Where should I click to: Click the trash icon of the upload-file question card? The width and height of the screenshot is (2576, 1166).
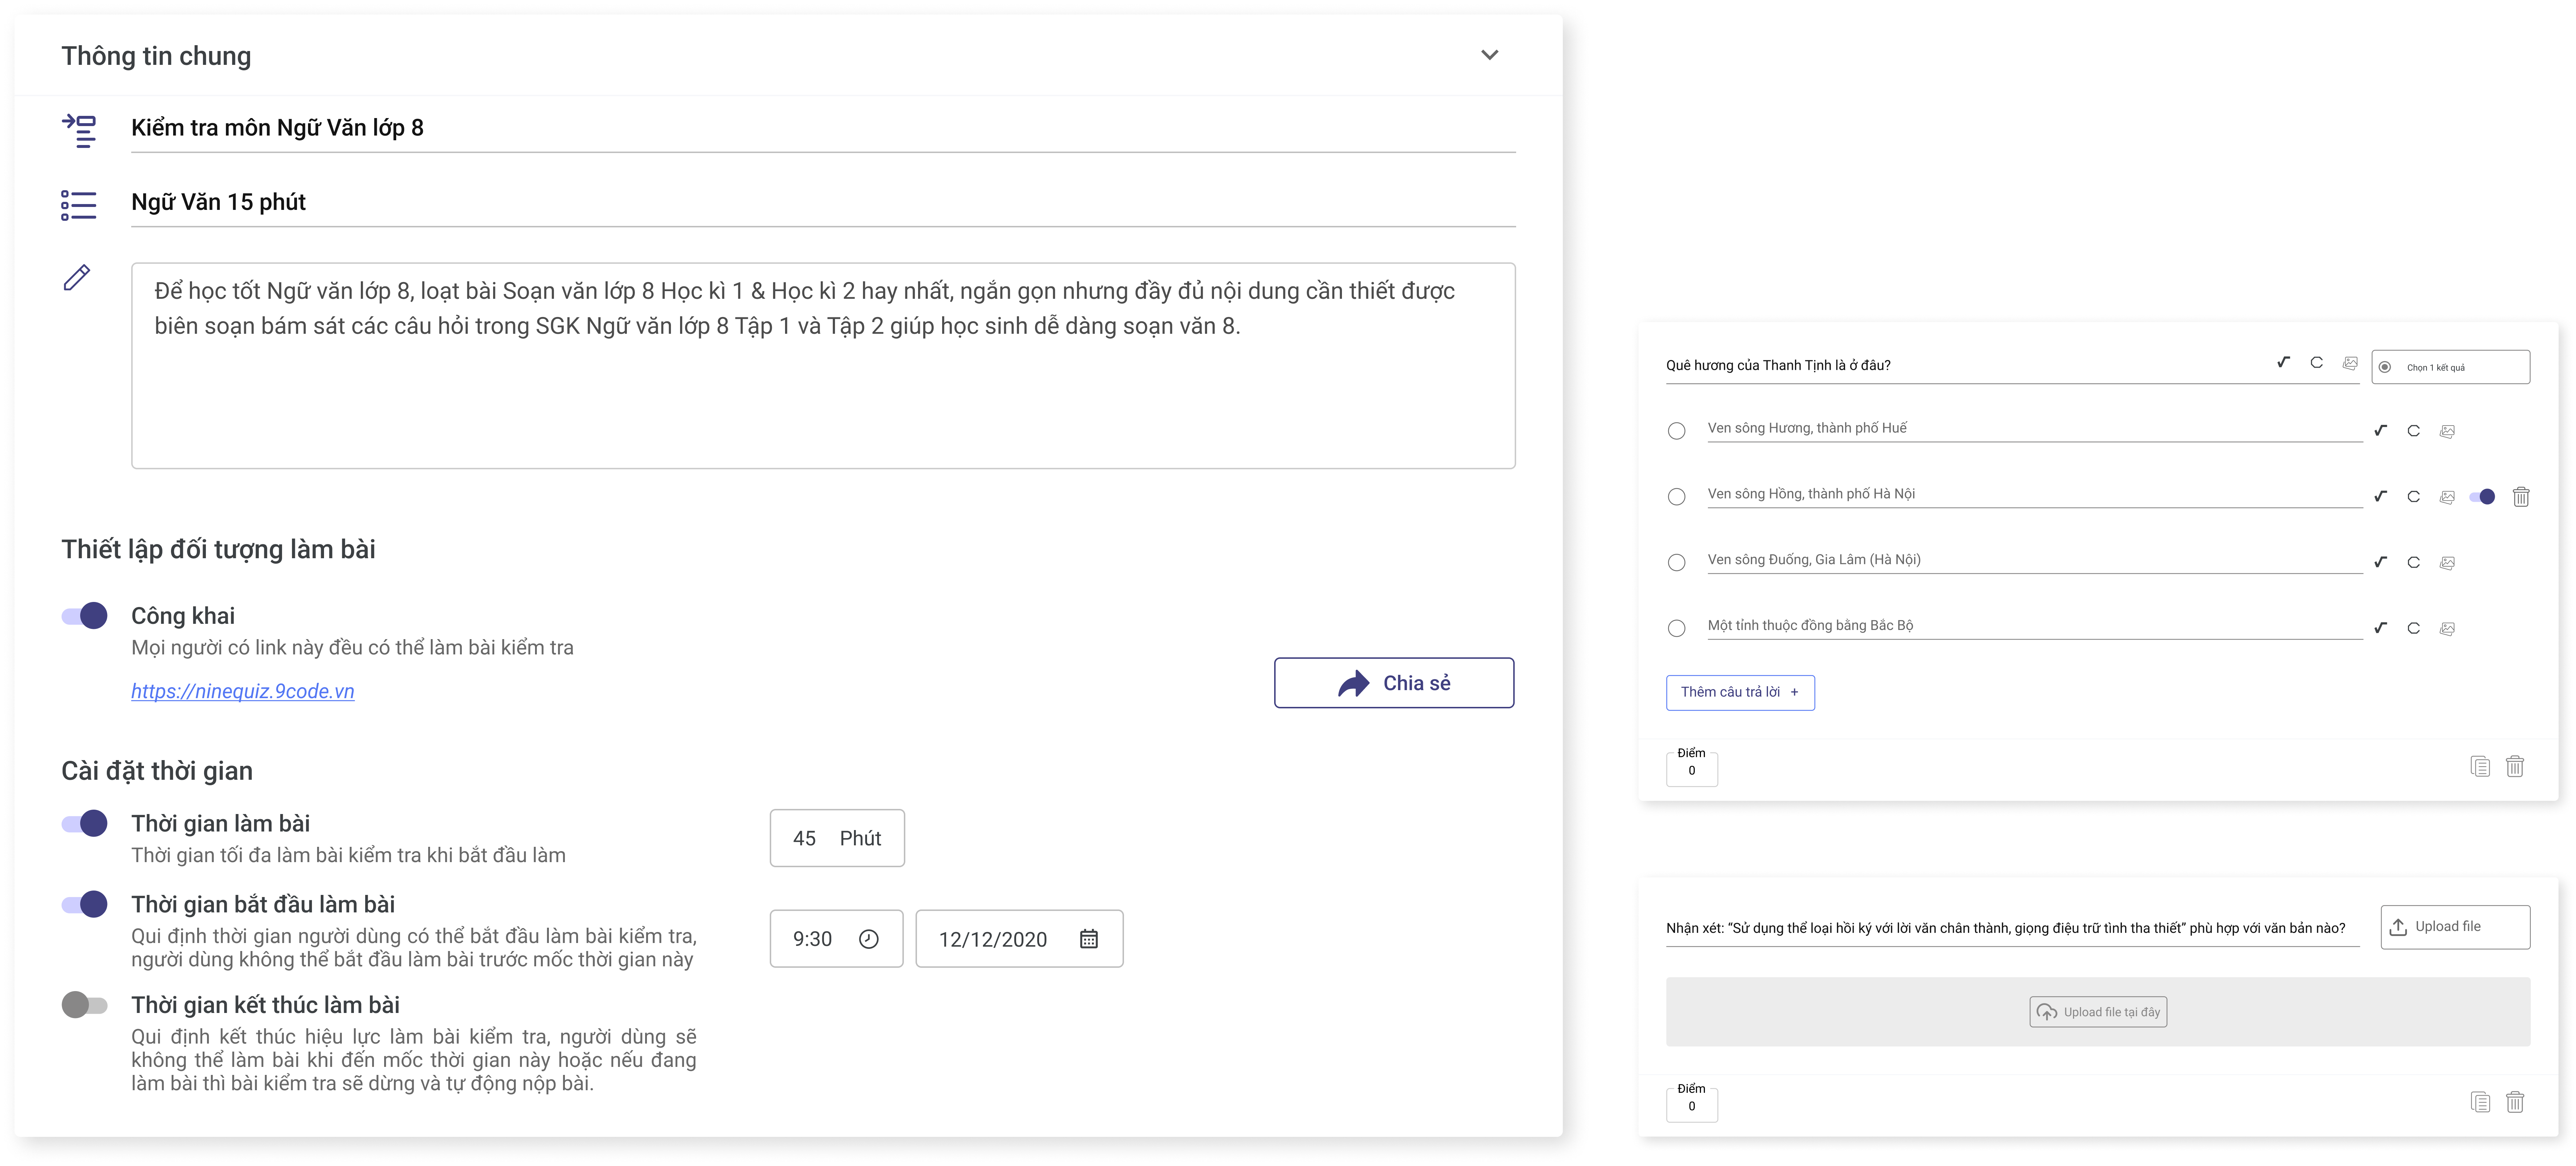[x=2515, y=1102]
